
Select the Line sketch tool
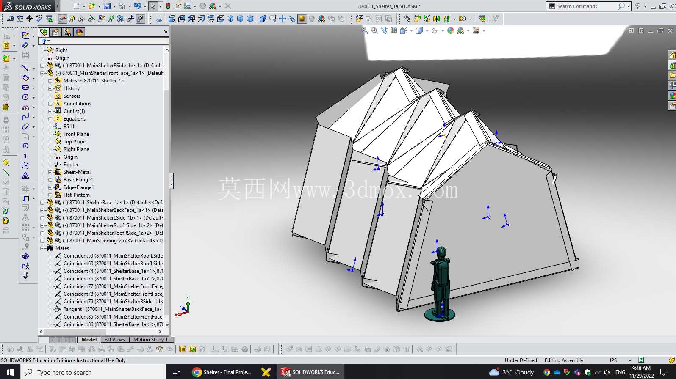click(x=25, y=68)
